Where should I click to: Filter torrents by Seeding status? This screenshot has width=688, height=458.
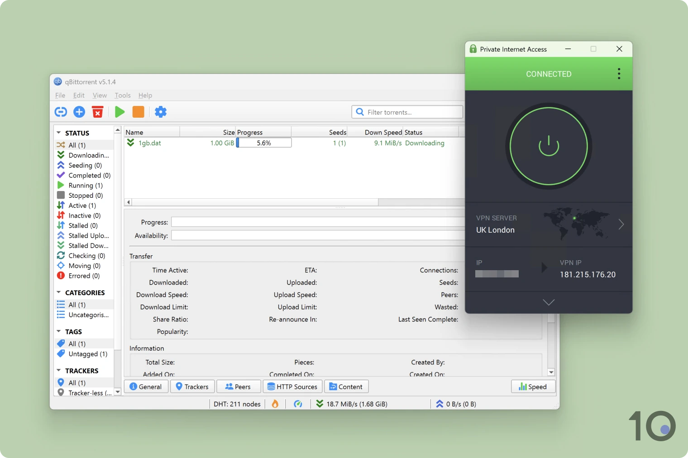click(84, 165)
